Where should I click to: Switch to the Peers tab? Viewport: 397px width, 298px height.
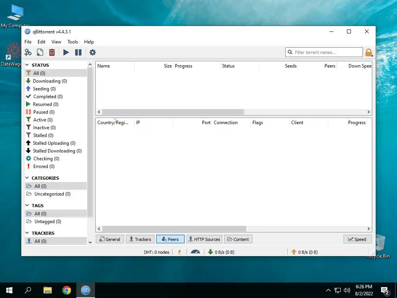click(170, 239)
